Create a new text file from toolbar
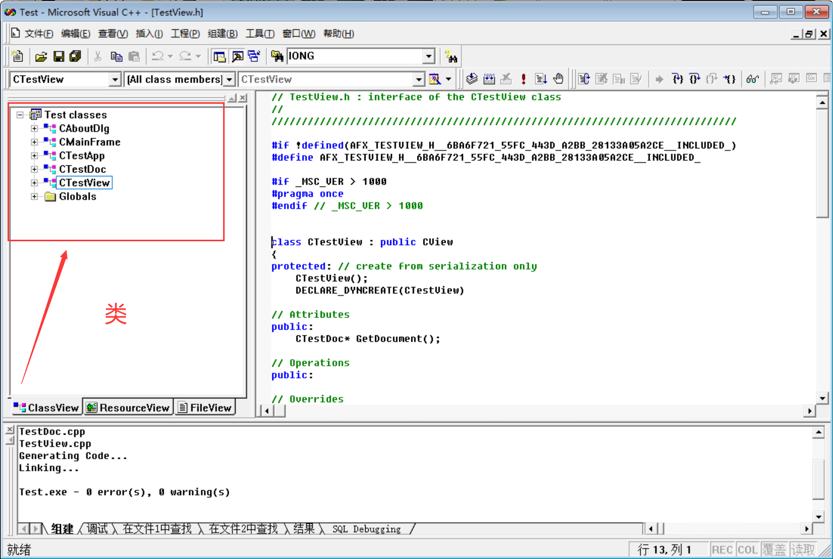This screenshot has width=833, height=559. tap(18, 56)
